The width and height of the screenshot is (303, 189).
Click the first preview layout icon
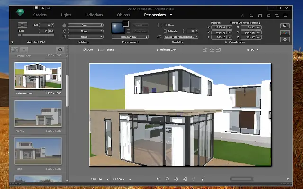point(205,50)
